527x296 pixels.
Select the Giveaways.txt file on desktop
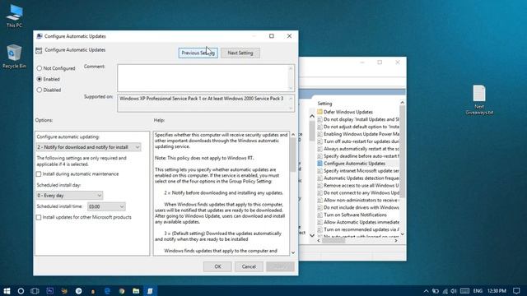(479, 100)
